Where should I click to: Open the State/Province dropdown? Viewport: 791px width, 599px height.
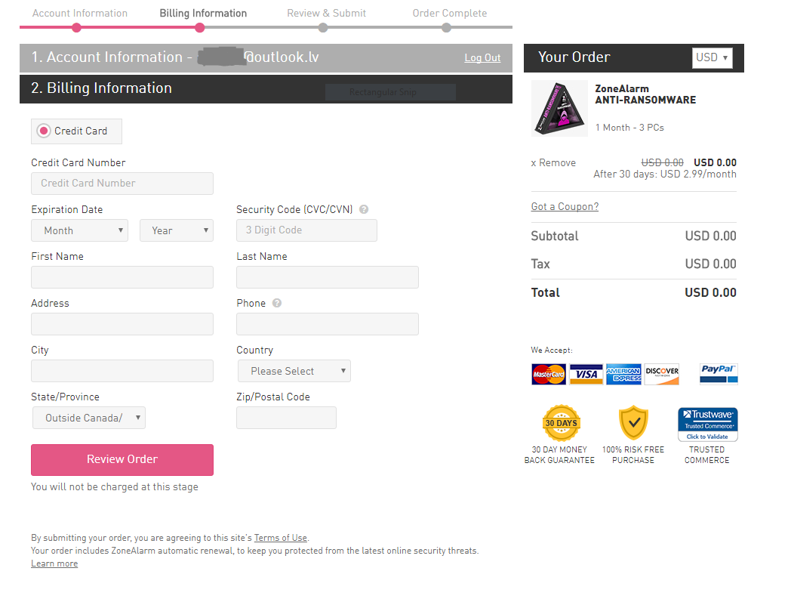point(89,418)
